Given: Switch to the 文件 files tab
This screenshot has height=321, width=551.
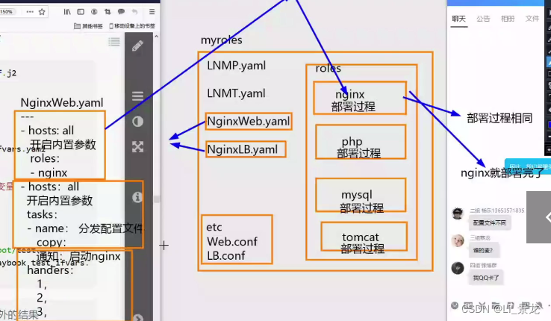Looking at the screenshot, I should [x=532, y=19].
